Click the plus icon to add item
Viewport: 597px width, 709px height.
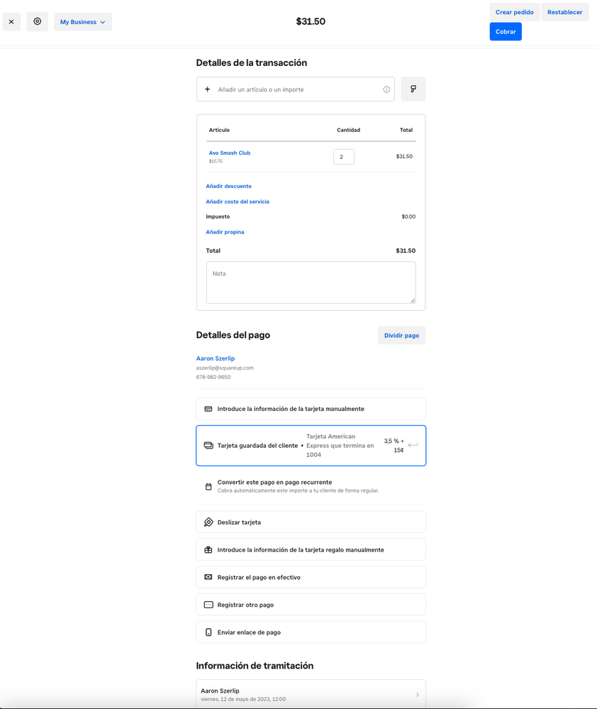[x=208, y=89]
